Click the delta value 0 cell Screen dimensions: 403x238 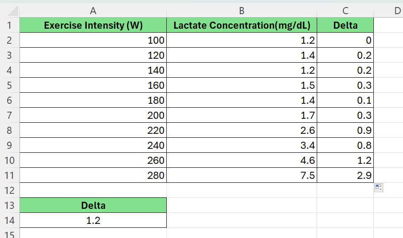pyautogui.click(x=345, y=41)
